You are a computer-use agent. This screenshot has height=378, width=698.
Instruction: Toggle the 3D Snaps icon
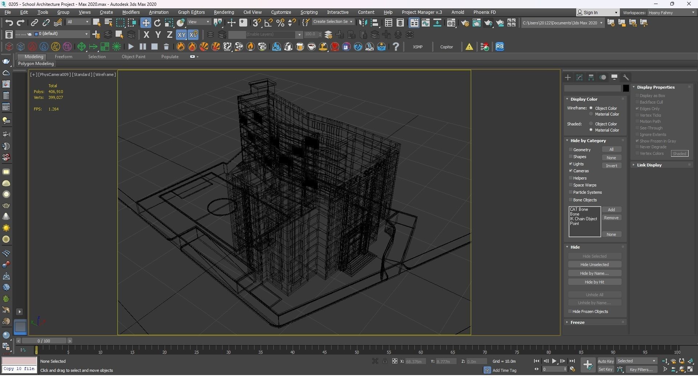click(257, 23)
